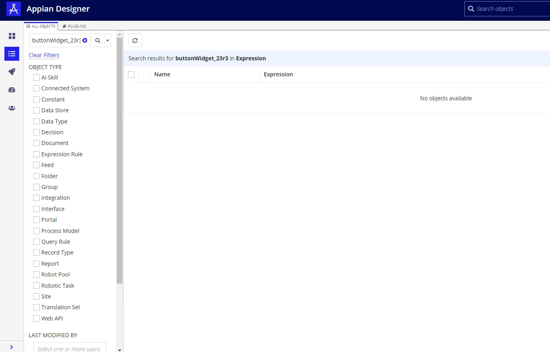Toggle the Data Type filter
Viewport: 550px width, 352px height.
pyautogui.click(x=36, y=121)
